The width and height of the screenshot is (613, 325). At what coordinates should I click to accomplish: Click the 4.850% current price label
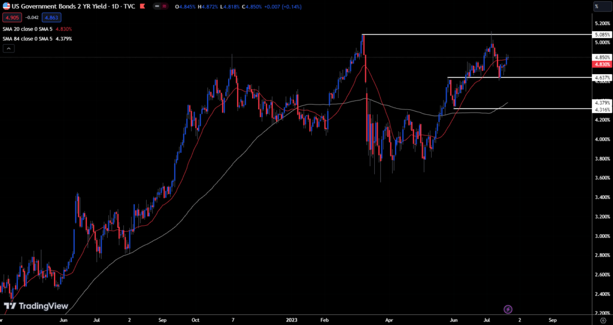[602, 57]
